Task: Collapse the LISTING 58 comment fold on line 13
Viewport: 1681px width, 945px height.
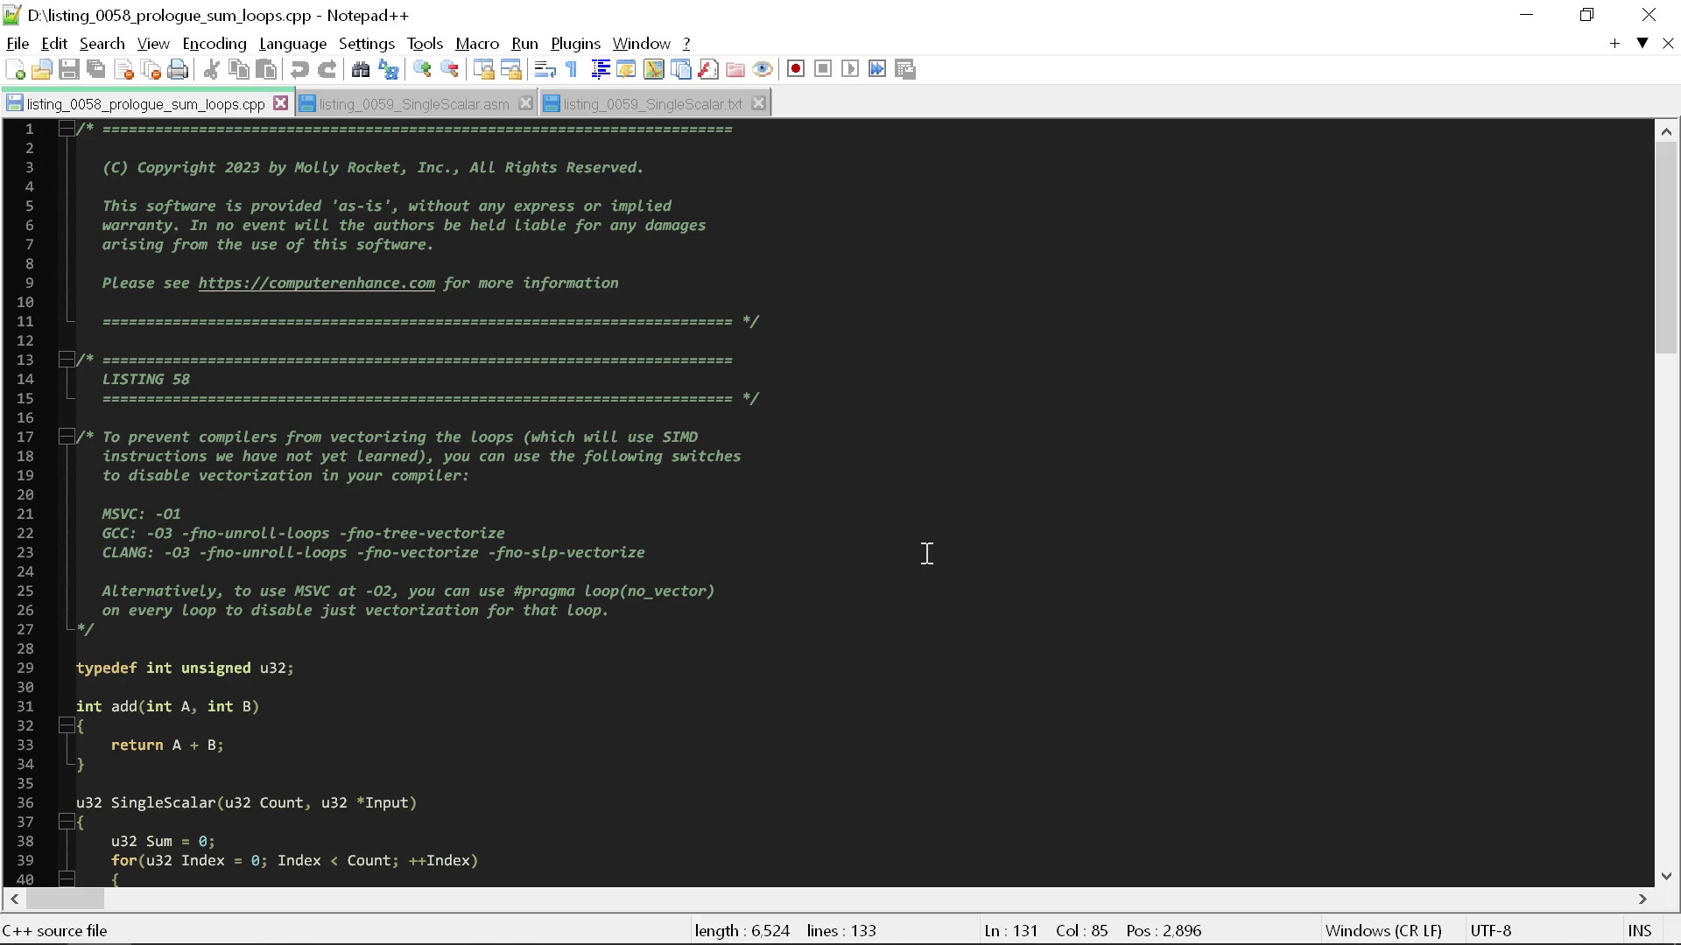Action: tap(67, 360)
